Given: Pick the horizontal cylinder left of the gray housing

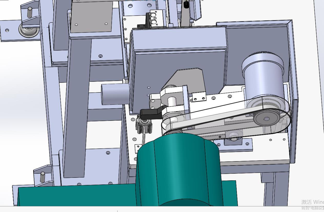Looking at the screenshot, I should [x=116, y=94].
